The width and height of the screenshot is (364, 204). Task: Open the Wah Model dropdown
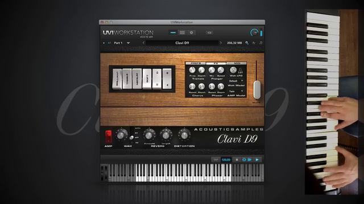click(x=236, y=81)
